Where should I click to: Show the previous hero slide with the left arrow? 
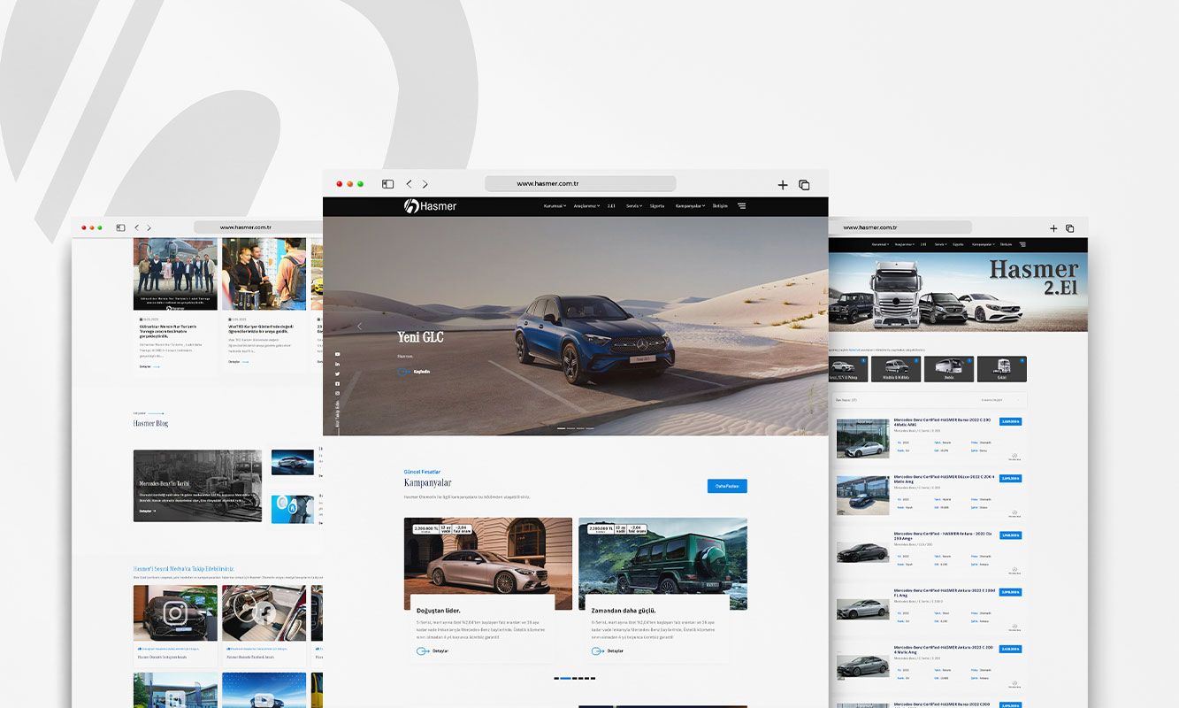coord(359,326)
